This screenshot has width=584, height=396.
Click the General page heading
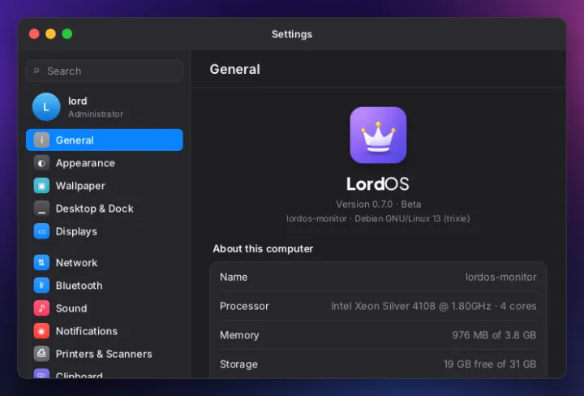click(x=234, y=69)
